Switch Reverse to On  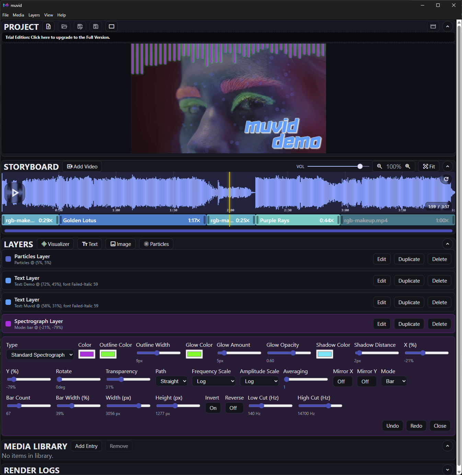click(234, 408)
